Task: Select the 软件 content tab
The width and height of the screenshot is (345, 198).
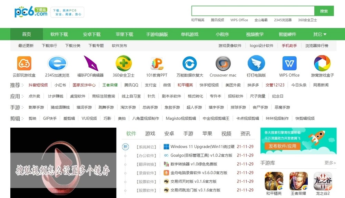Action: pos(131,133)
